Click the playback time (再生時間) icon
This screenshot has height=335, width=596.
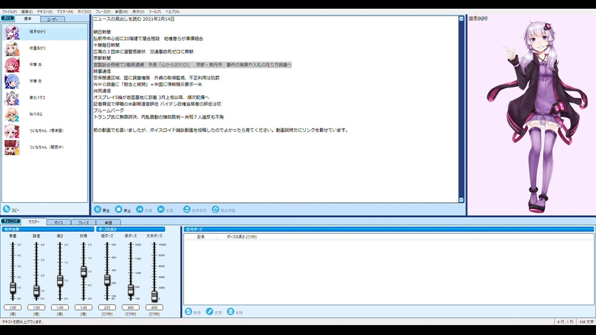click(x=215, y=209)
